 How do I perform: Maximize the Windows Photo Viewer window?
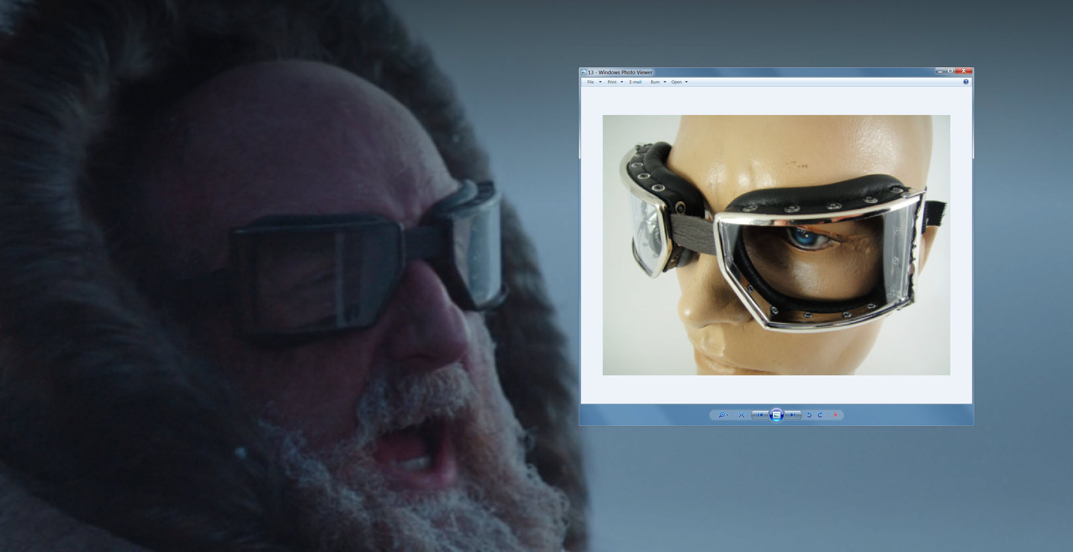pos(950,71)
